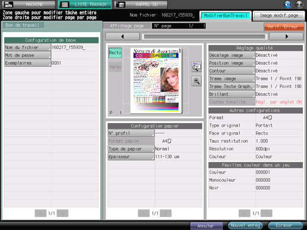Click file name value 160217_155939_ in base config
The height and width of the screenshot is (230, 307).
pyautogui.click(x=68, y=48)
